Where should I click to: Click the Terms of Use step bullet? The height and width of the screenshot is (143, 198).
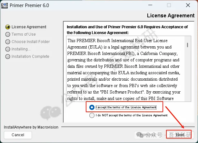tap(8, 34)
